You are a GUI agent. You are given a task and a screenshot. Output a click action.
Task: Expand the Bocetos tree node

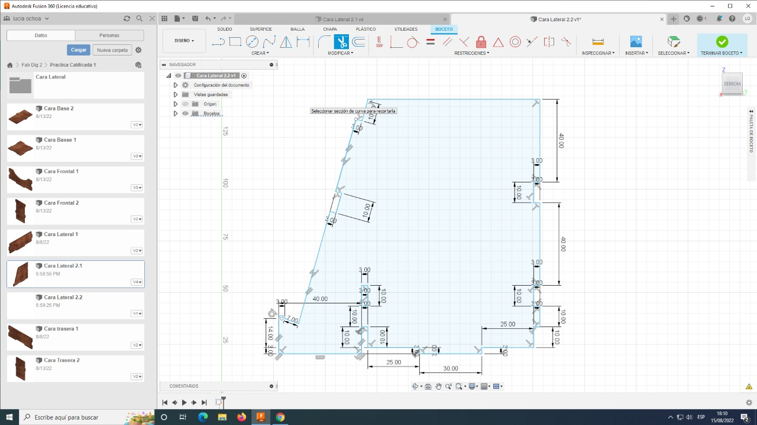(176, 113)
